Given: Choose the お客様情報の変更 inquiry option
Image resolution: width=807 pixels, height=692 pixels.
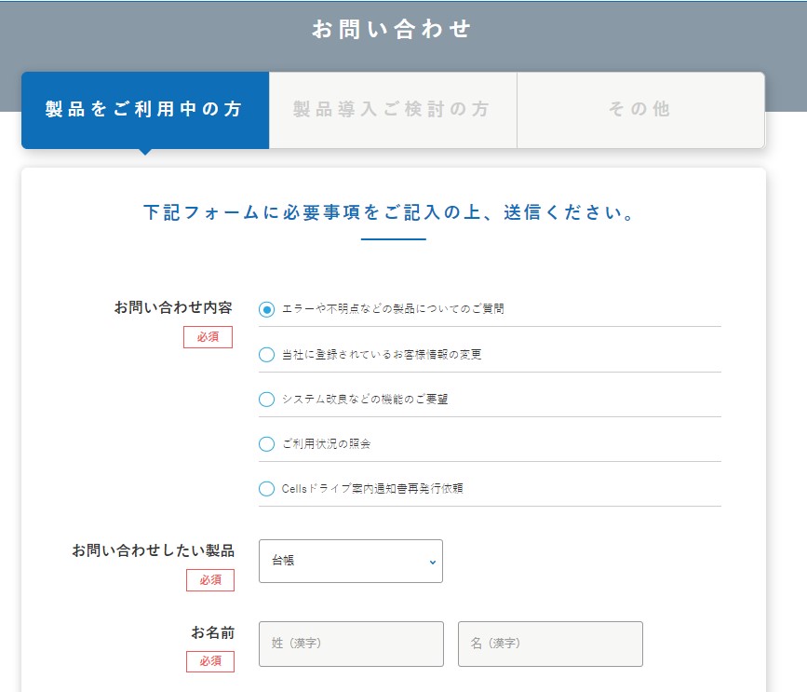Looking at the screenshot, I should point(265,354).
